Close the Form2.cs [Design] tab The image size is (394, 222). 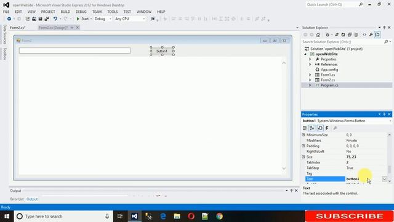tap(78, 28)
